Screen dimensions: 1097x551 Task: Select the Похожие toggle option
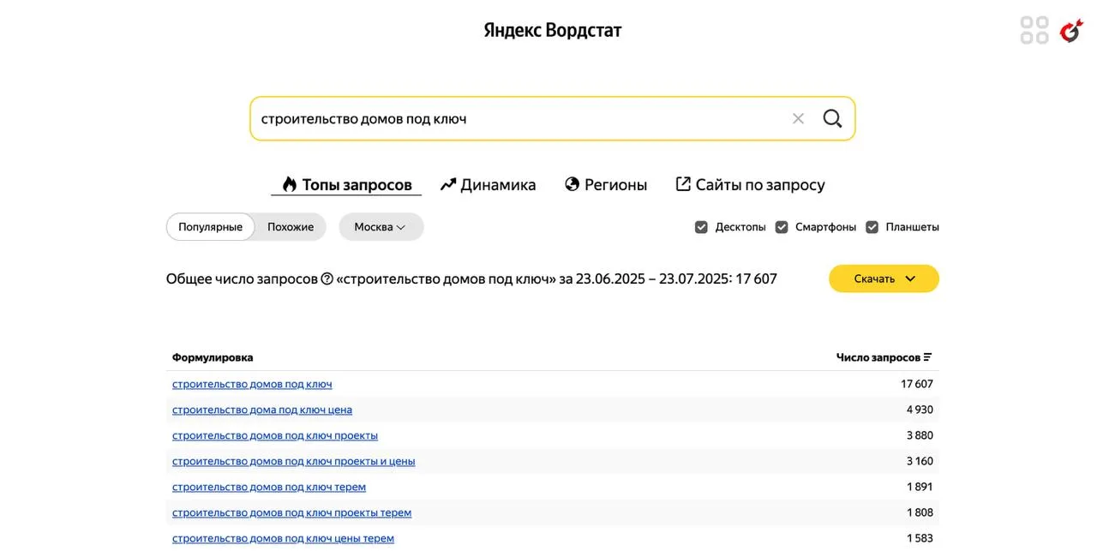291,227
